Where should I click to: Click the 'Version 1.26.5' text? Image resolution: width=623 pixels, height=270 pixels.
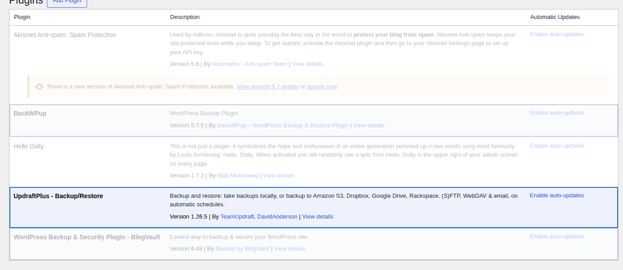point(188,217)
